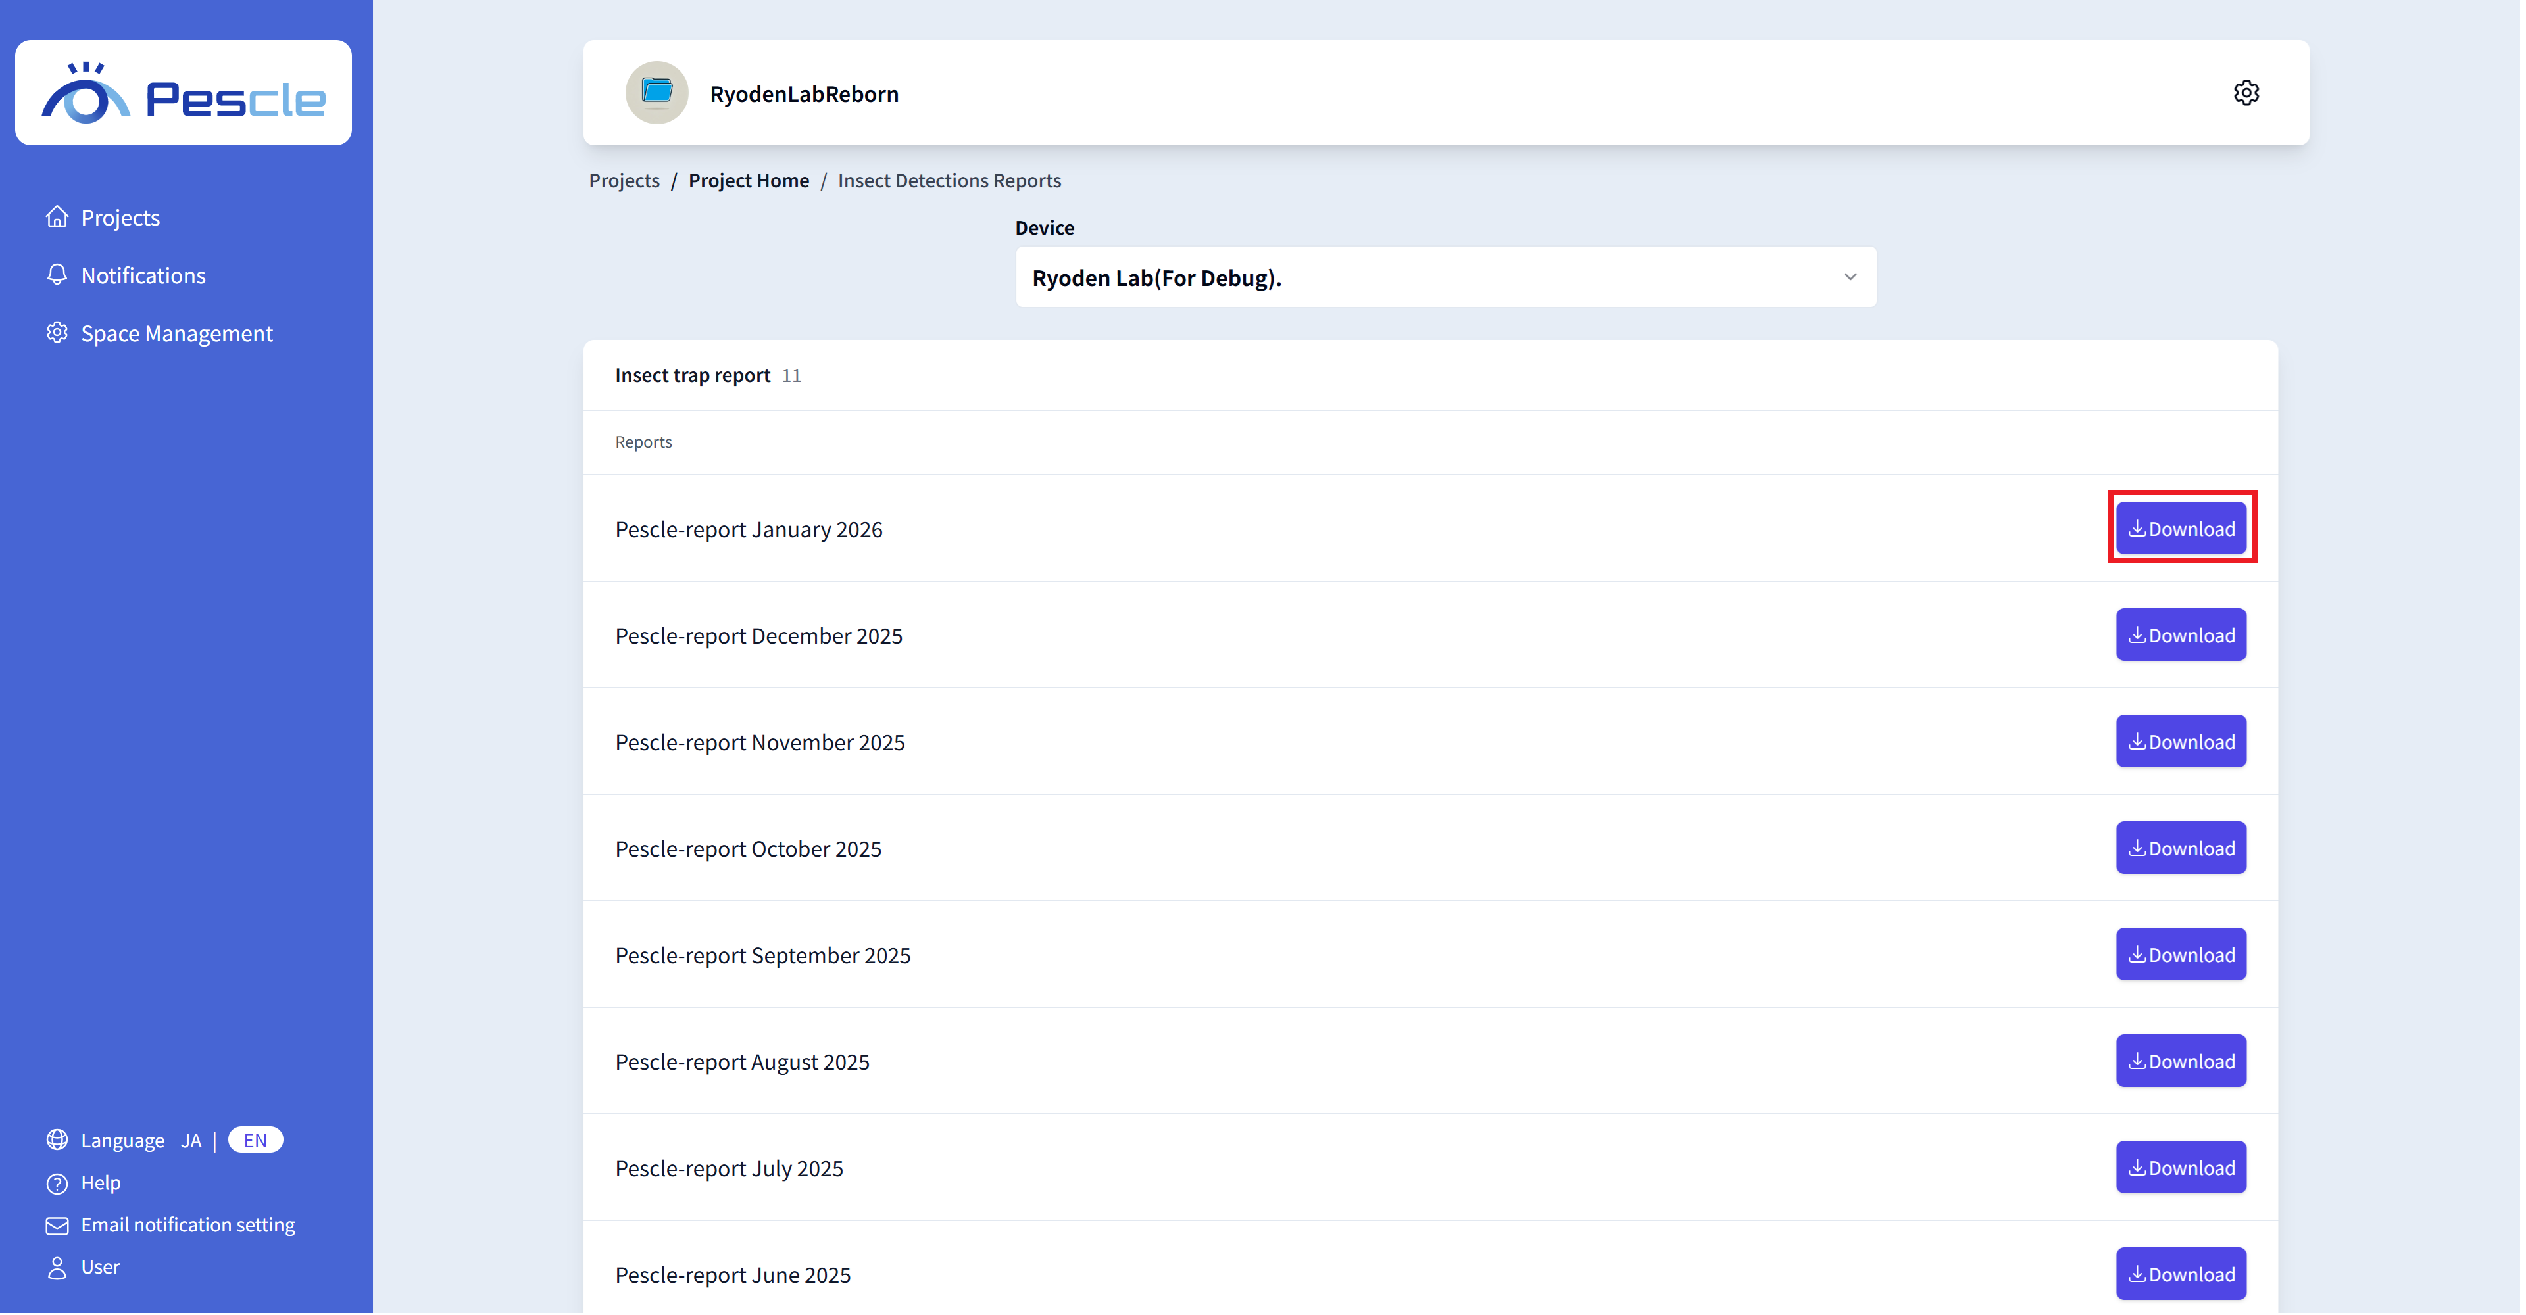Click the RyodenLabReborn folder avatar icon
This screenshot has width=2526, height=1315.
click(657, 93)
